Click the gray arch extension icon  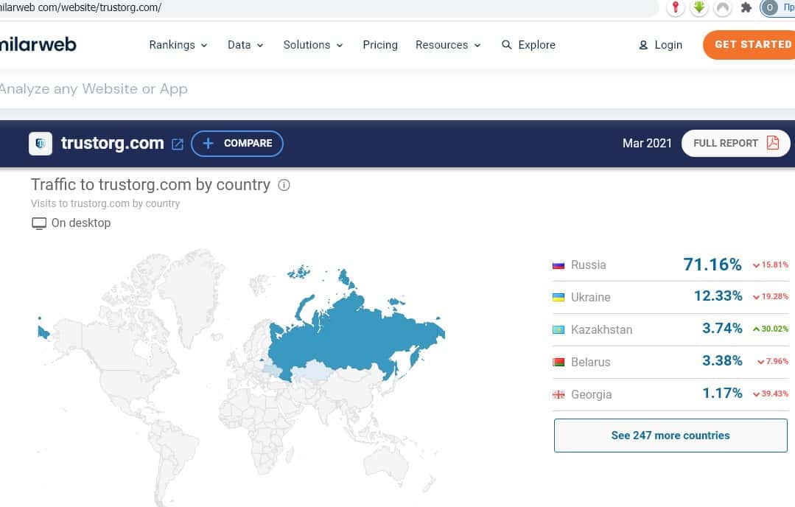click(723, 8)
